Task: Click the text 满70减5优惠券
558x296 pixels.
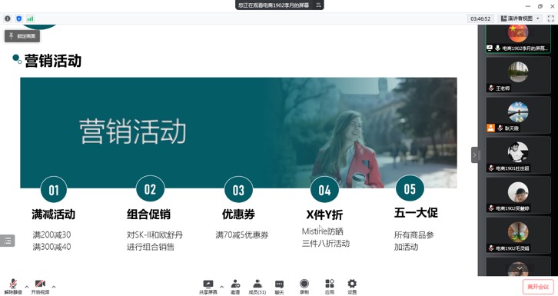Action: click(x=241, y=234)
